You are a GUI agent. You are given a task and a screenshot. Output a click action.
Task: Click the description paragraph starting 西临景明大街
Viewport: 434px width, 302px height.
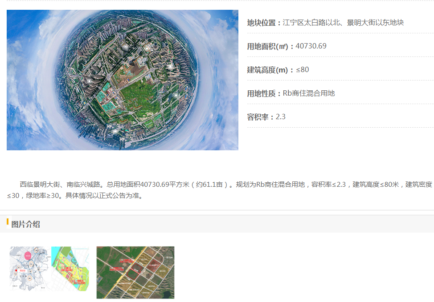(x=218, y=190)
